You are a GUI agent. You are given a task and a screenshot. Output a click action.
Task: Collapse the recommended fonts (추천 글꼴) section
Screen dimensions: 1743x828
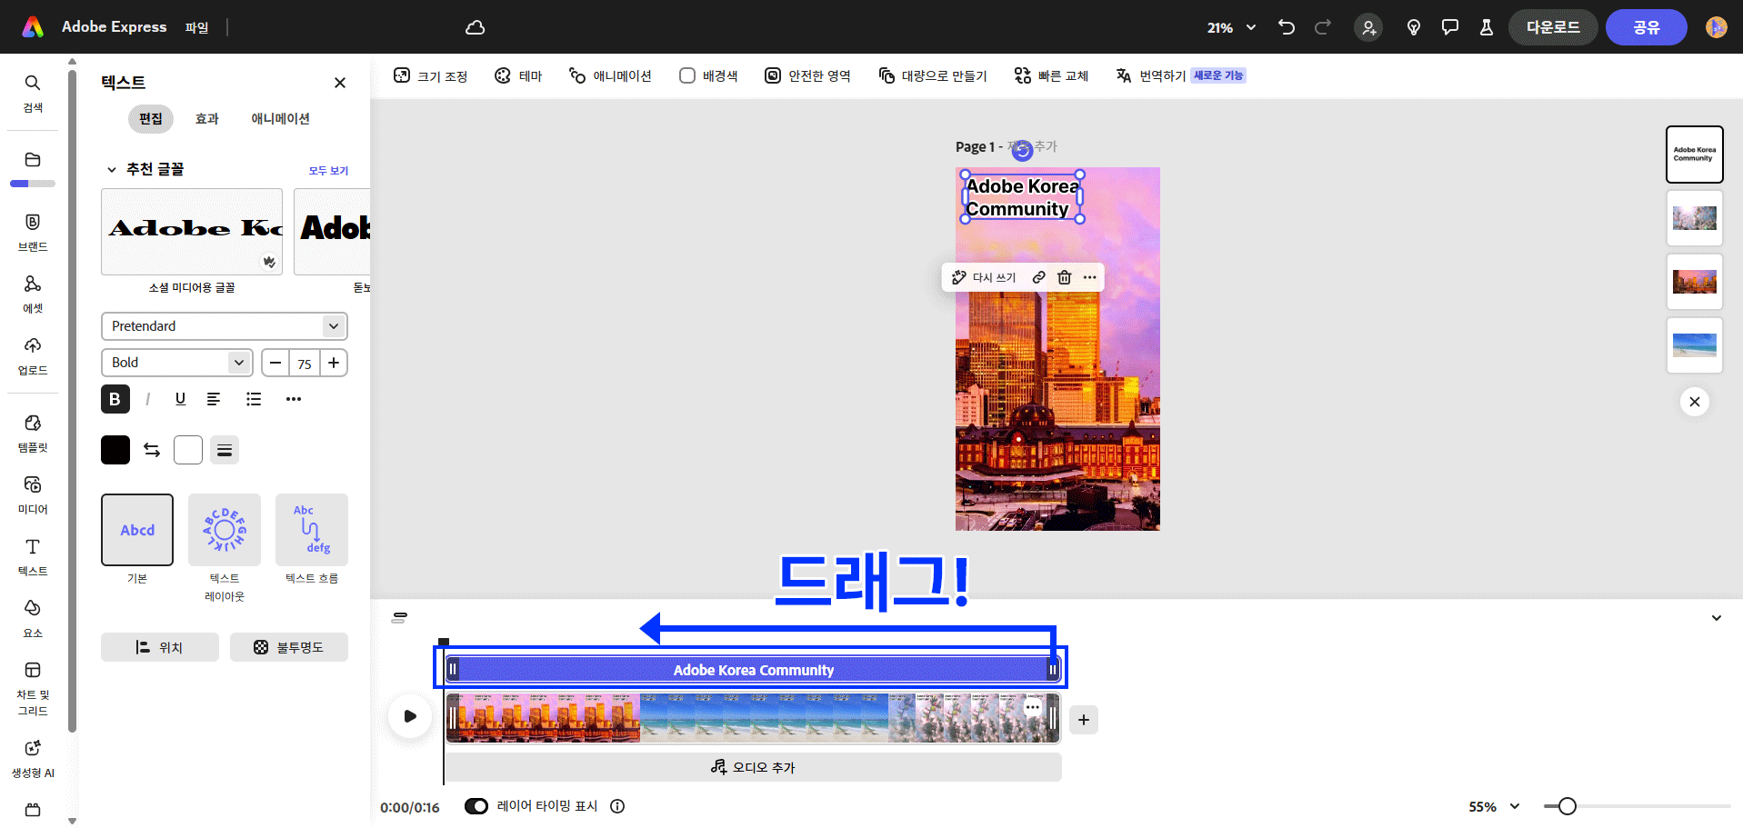tap(112, 169)
